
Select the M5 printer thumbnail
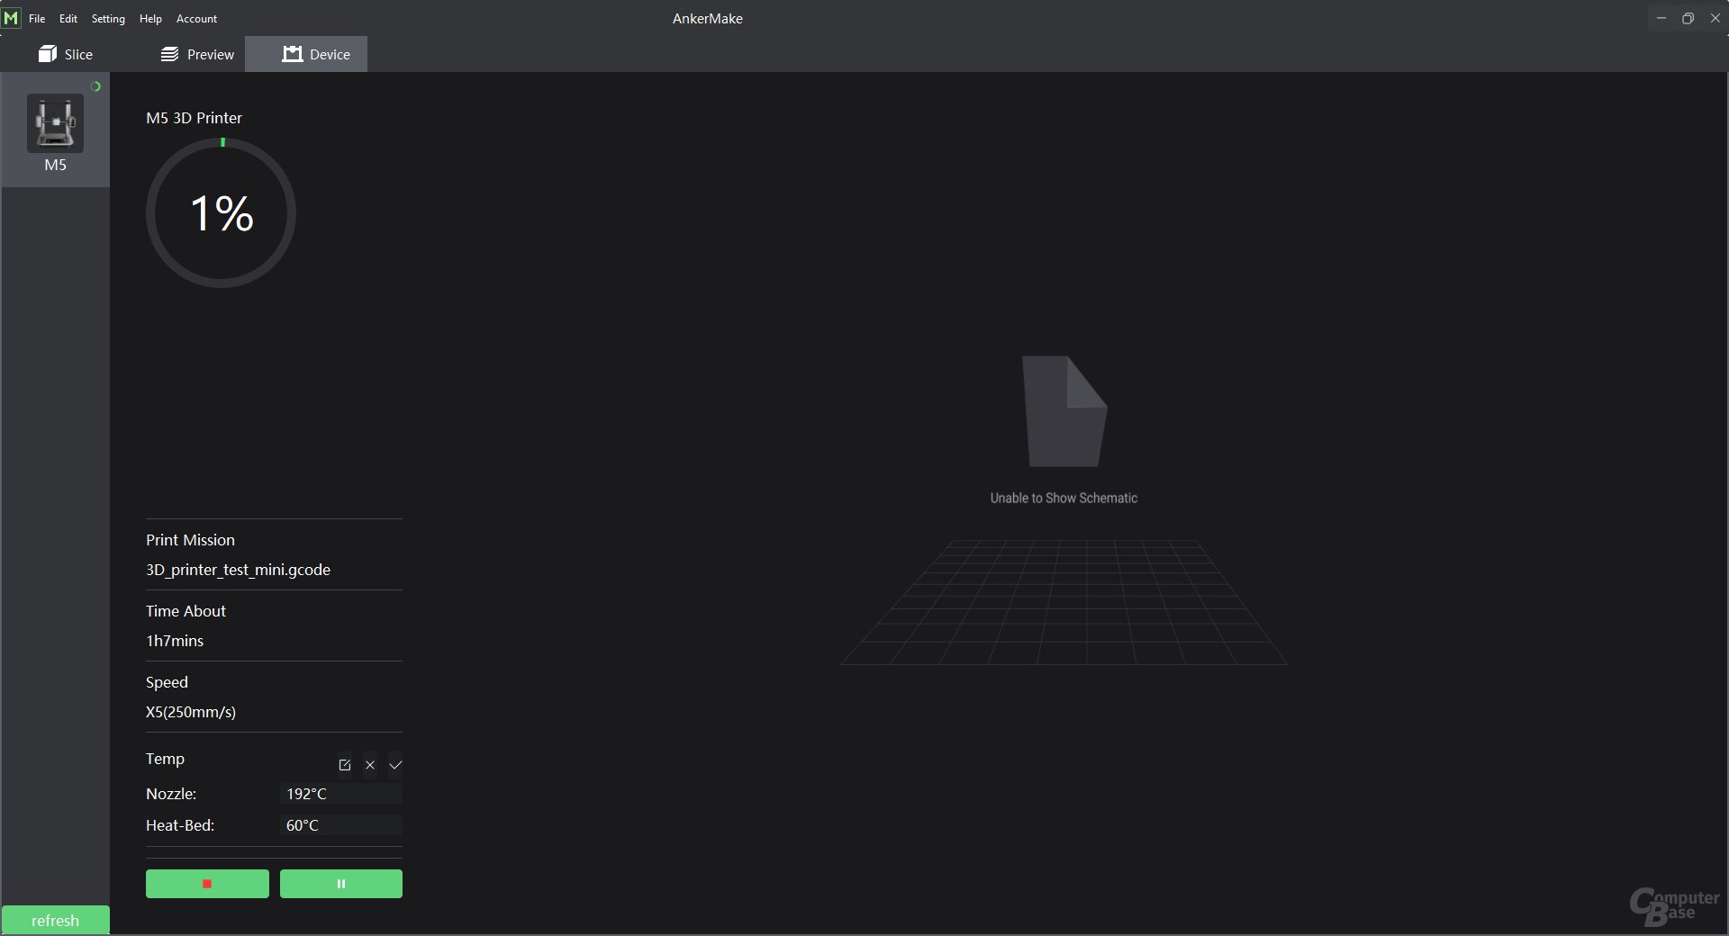tap(55, 124)
